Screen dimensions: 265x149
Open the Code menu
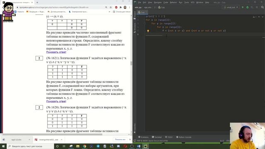tap(166, 2)
